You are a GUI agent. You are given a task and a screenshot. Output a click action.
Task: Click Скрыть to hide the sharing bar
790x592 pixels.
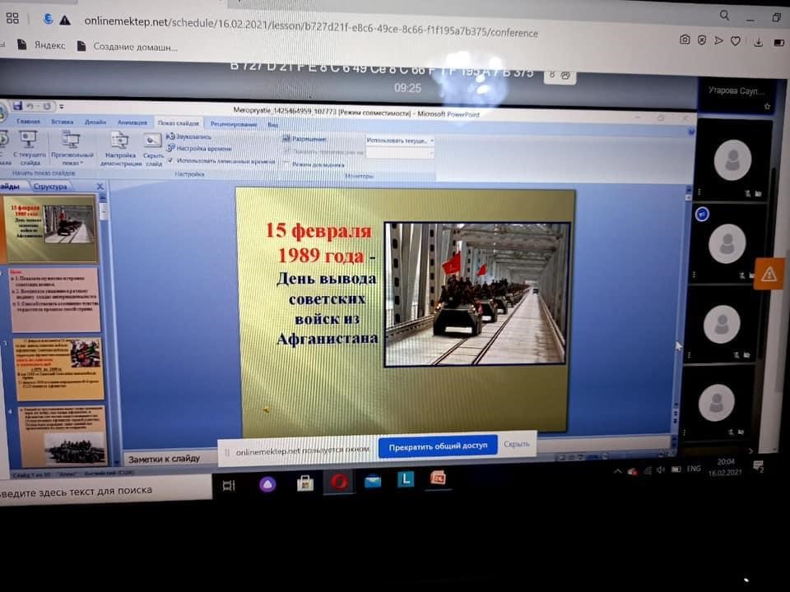click(517, 444)
